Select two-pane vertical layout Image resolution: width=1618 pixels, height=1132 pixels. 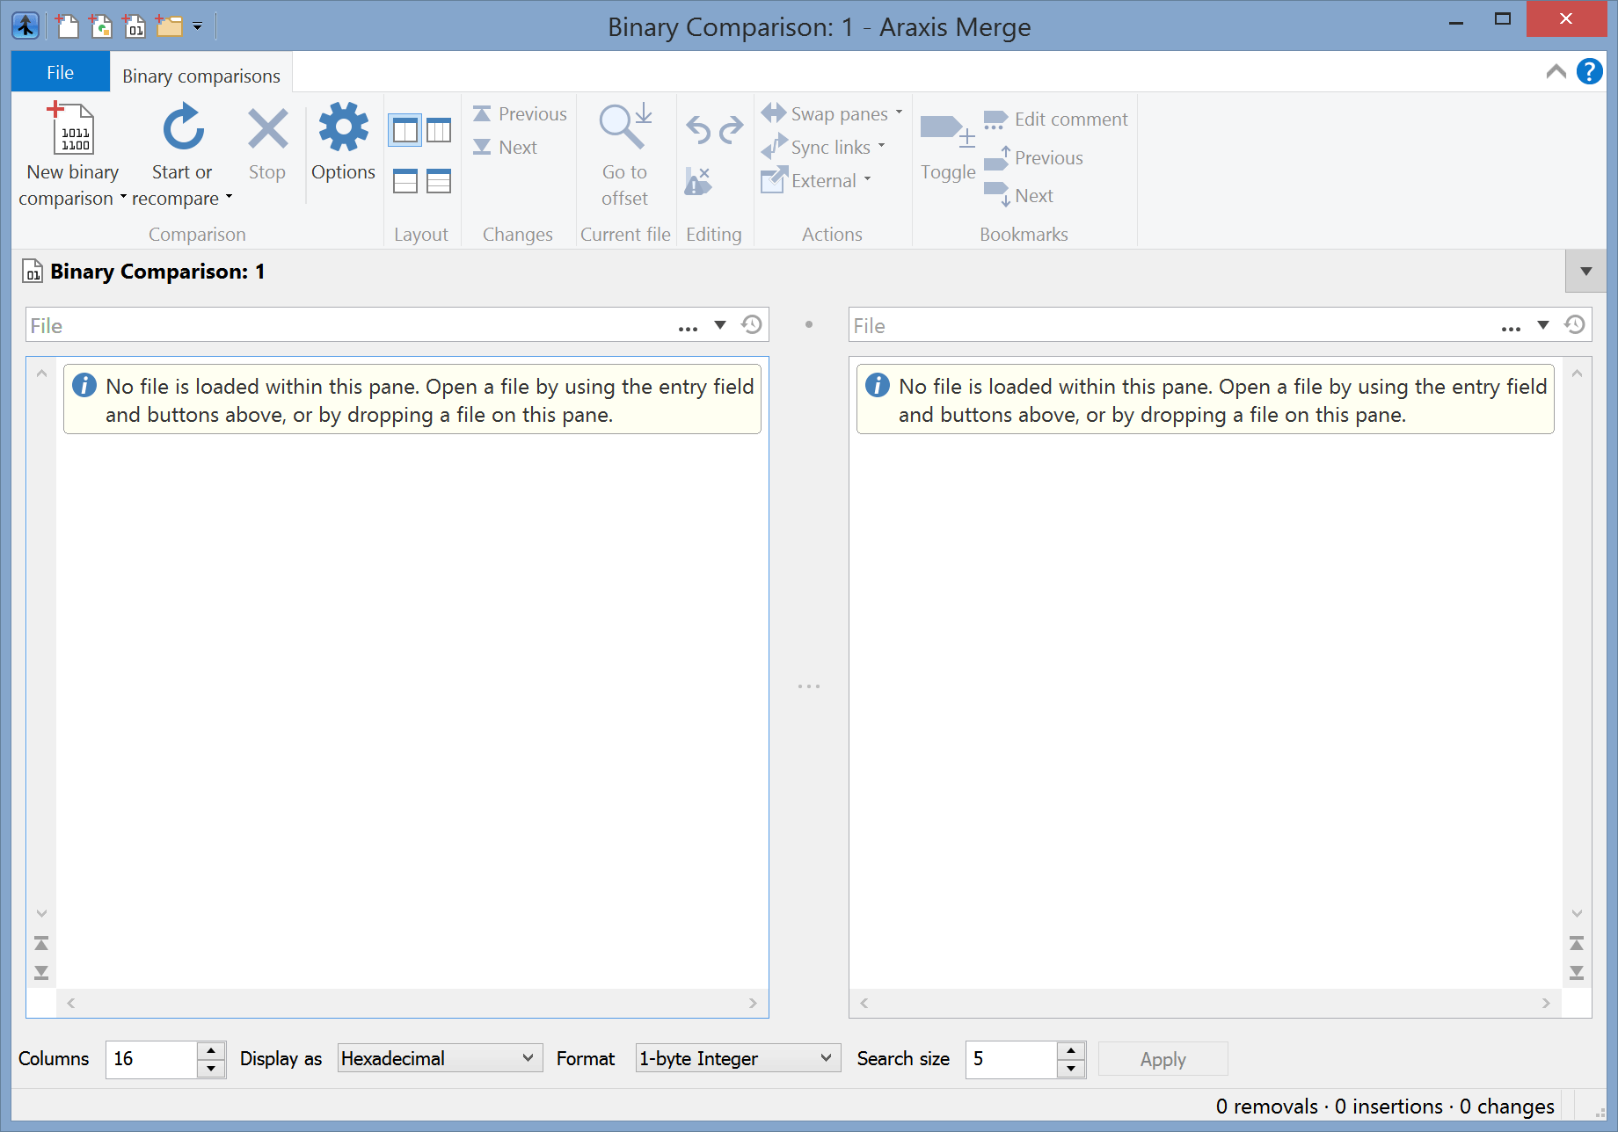404,131
